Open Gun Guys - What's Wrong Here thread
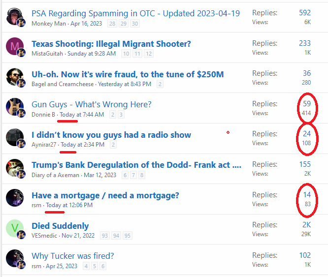 [x=91, y=104]
